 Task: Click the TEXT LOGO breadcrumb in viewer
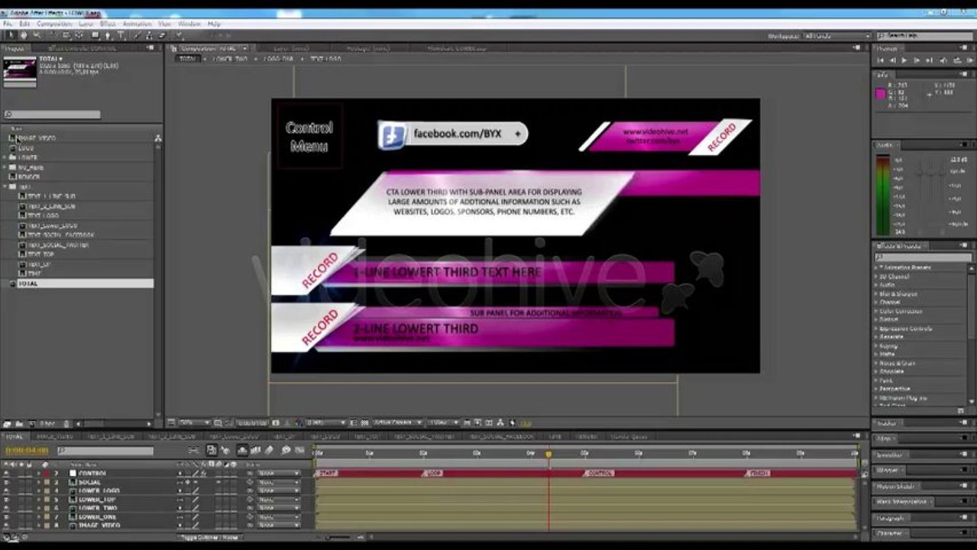click(325, 59)
